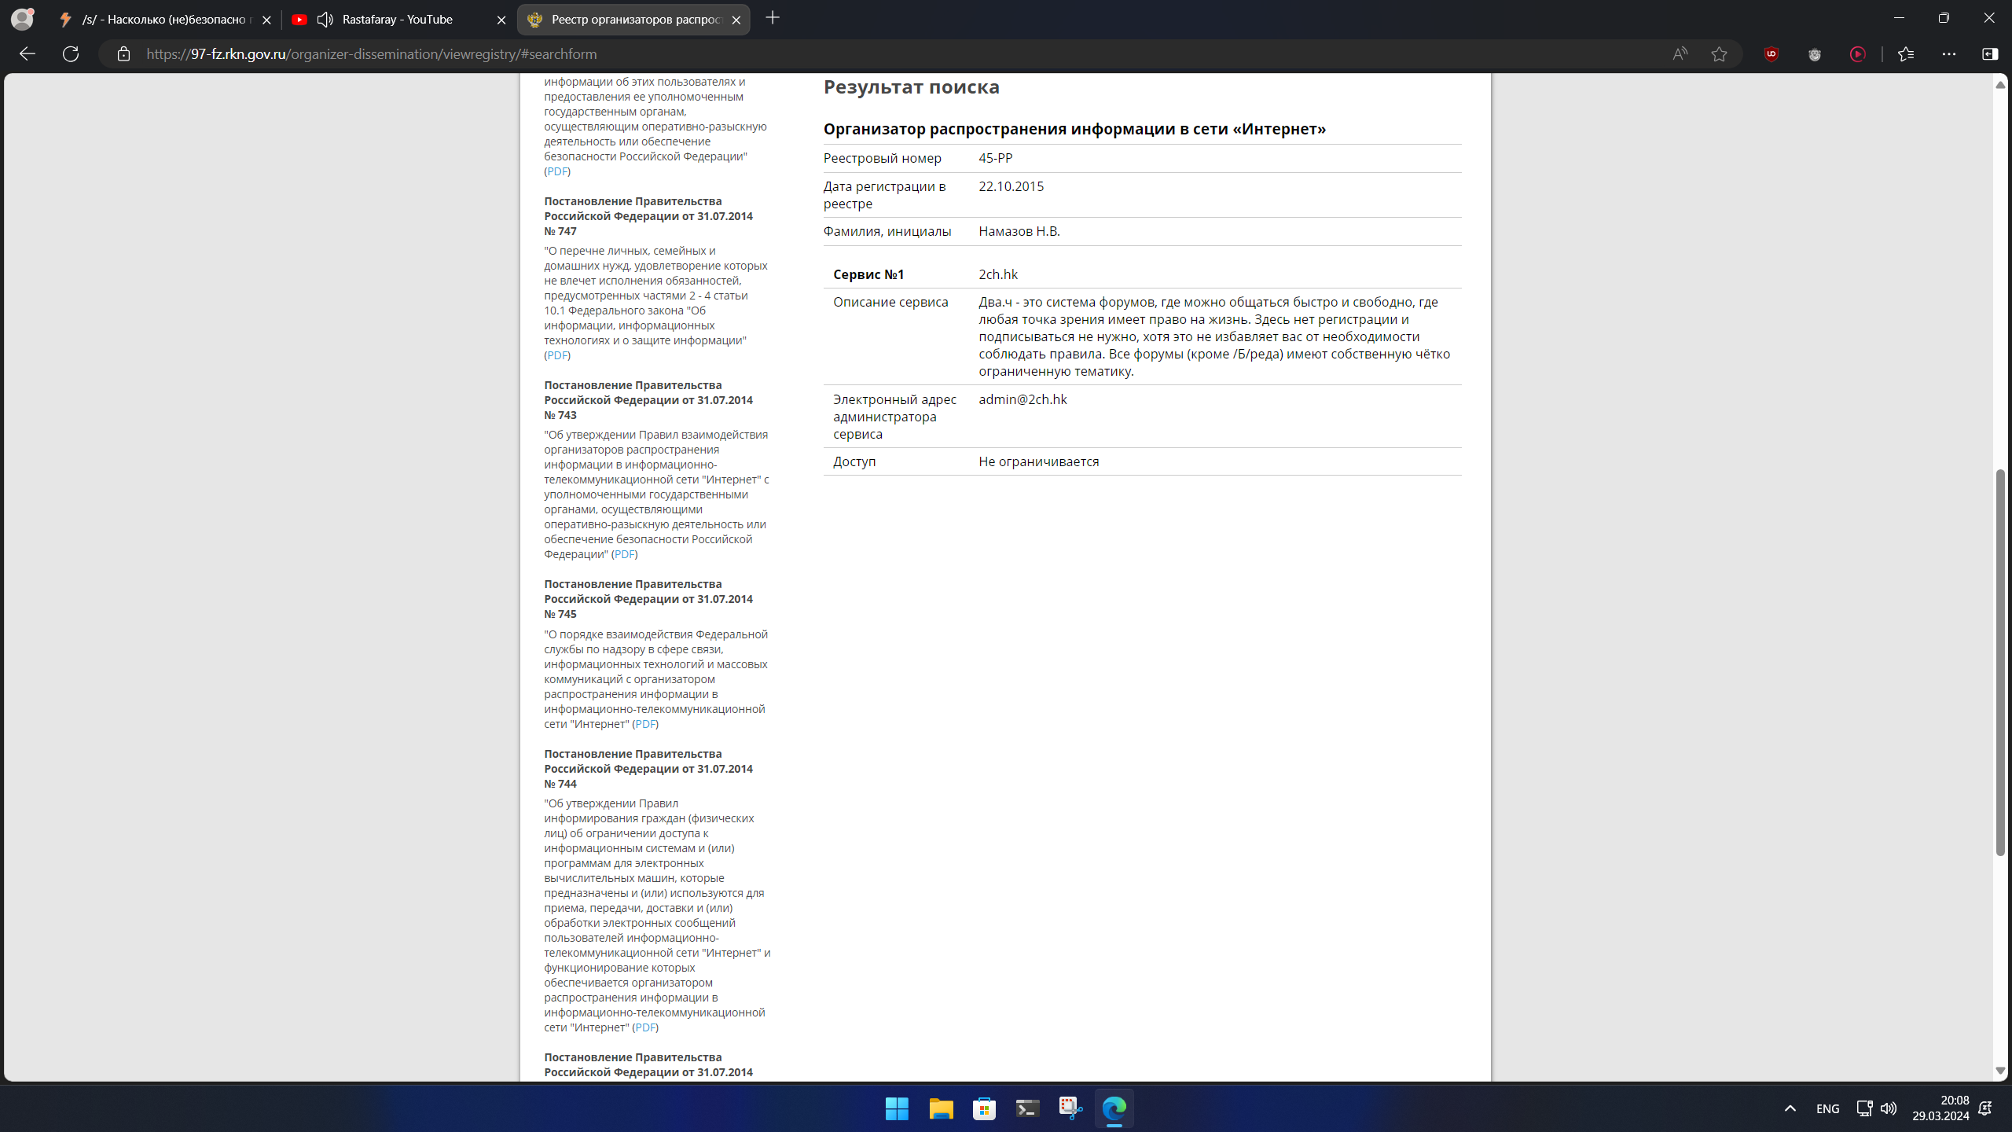Go back to the previous page
Screen dimensions: 2012x1132
(x=28, y=53)
